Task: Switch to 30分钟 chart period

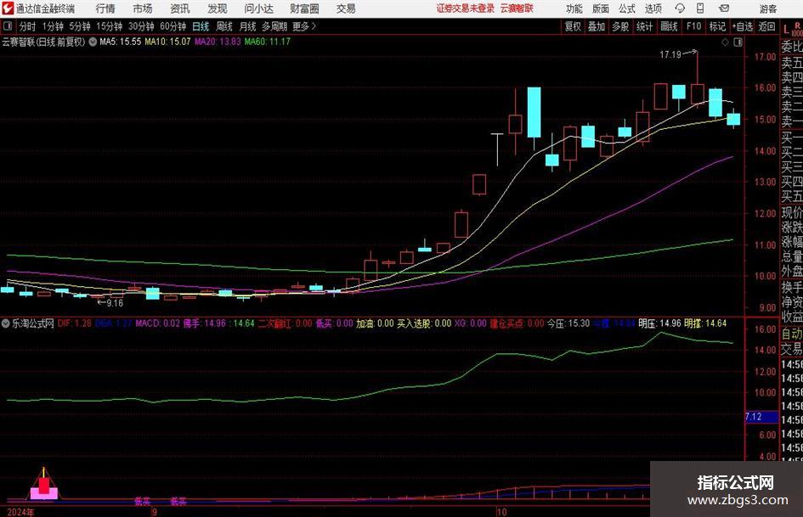Action: (141, 26)
